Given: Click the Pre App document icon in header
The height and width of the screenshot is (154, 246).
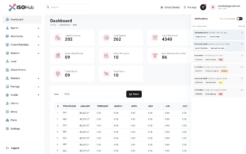Looking at the screenshot, I should click(x=185, y=7).
